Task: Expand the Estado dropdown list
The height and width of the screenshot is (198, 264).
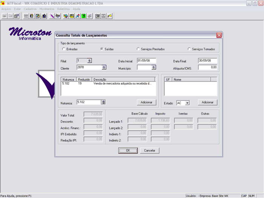Action: (187, 103)
